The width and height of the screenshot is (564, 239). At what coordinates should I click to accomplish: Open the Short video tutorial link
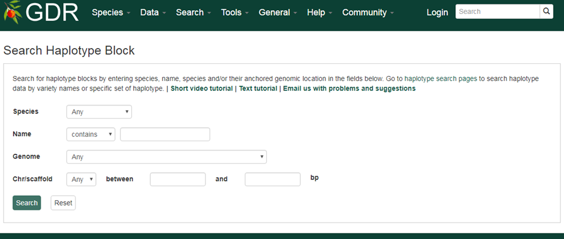point(201,88)
